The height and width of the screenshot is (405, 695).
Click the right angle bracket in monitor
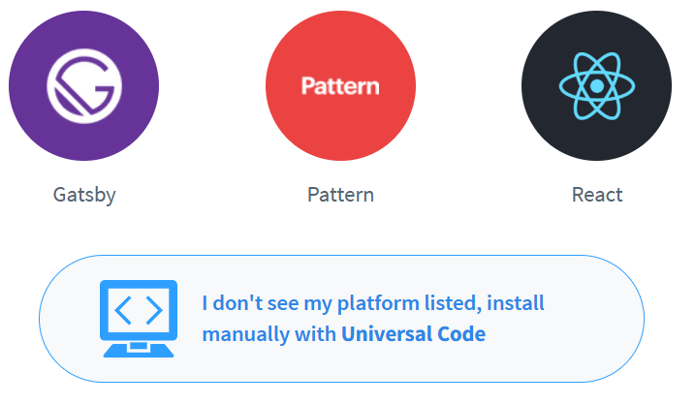tap(154, 310)
